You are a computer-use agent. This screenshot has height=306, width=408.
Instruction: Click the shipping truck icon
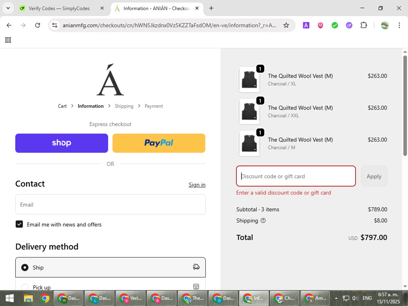(196, 267)
